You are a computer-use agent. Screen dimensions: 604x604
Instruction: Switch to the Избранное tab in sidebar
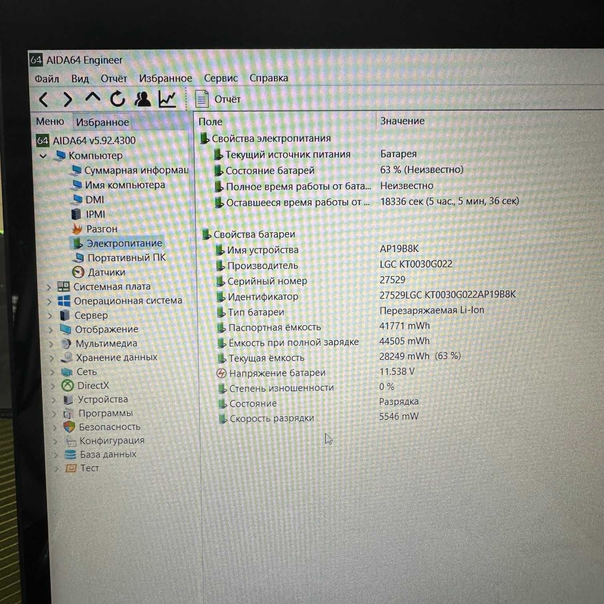tap(102, 122)
